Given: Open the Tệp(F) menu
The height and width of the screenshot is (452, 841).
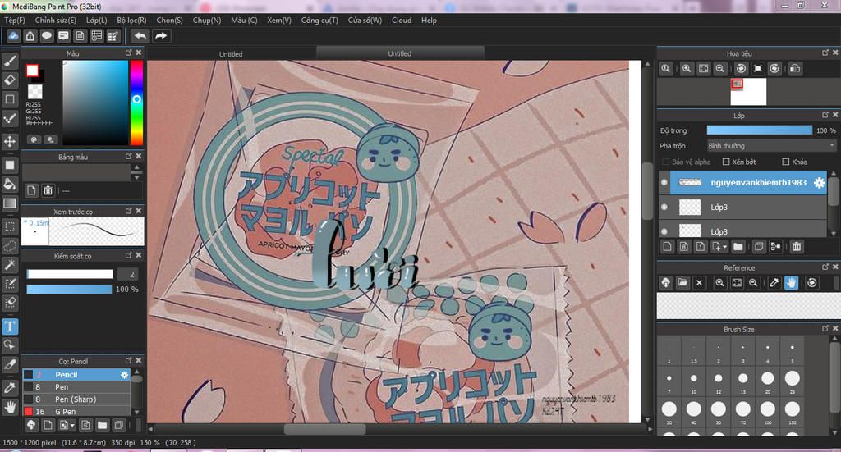Looking at the screenshot, I should coord(15,21).
